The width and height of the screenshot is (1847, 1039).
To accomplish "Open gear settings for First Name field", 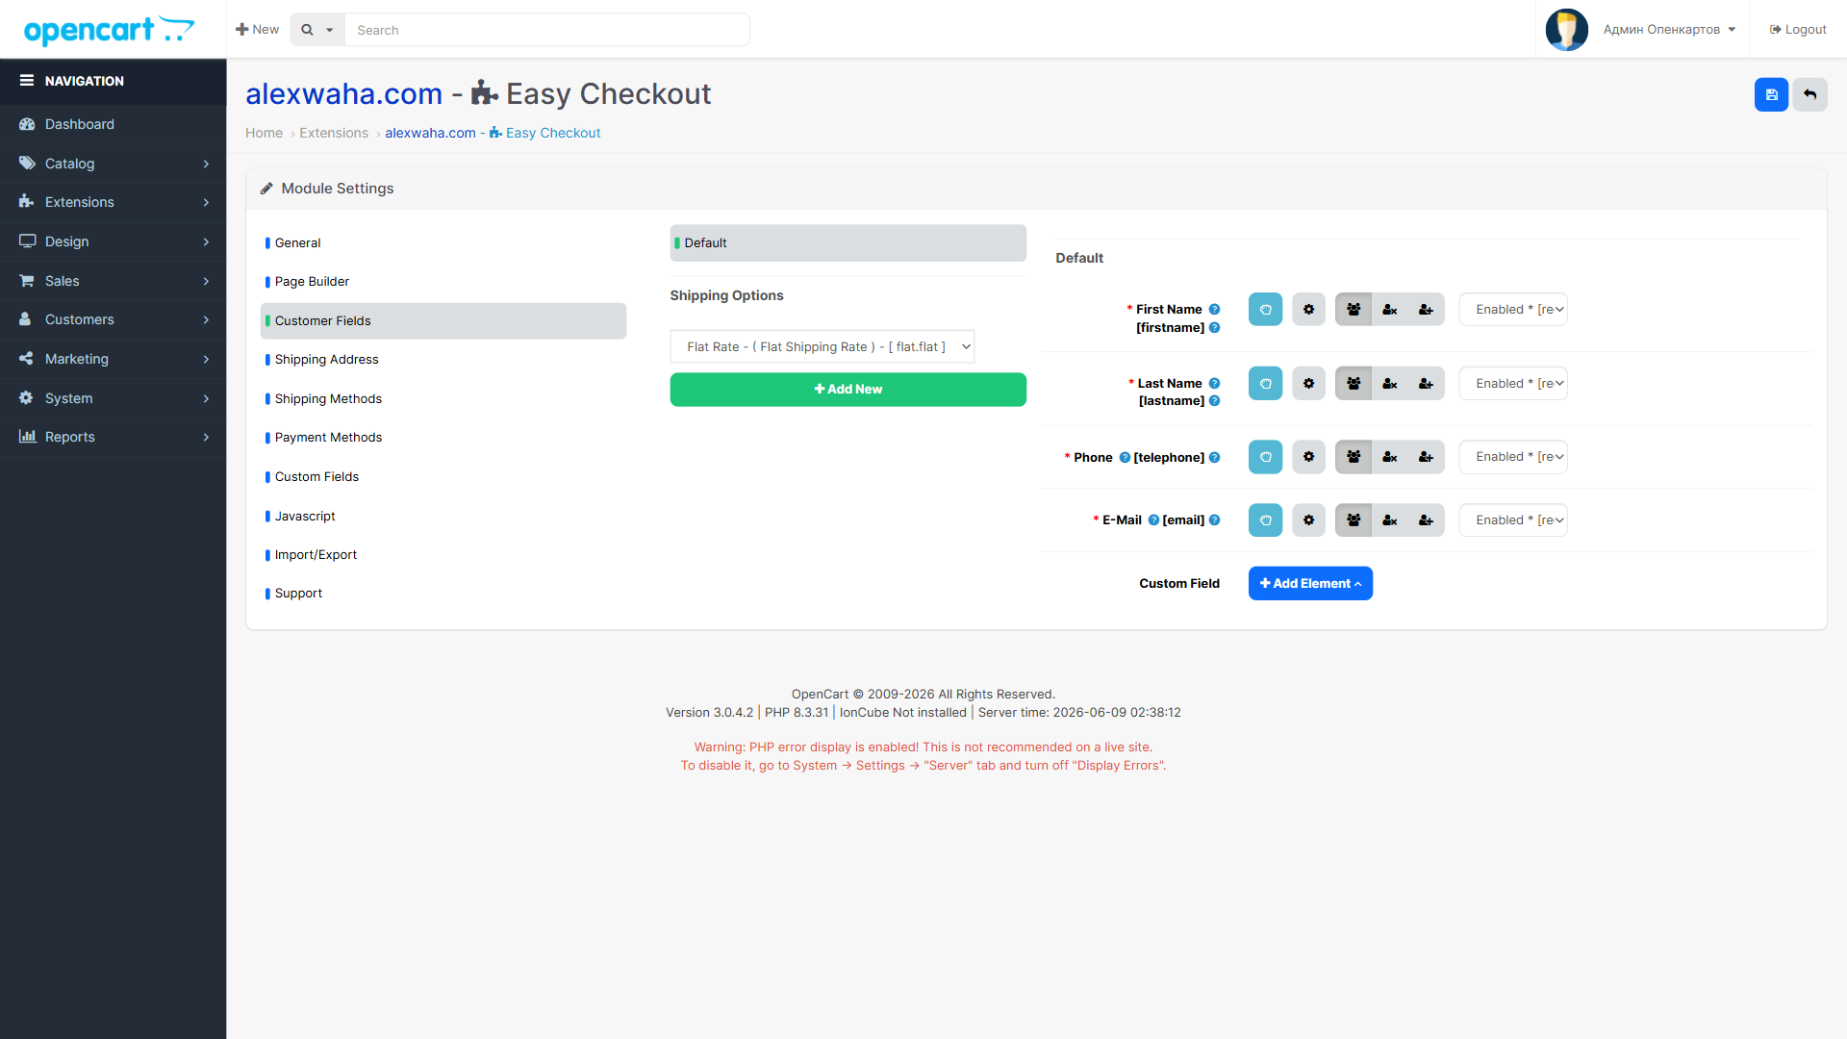I will pos(1308,310).
